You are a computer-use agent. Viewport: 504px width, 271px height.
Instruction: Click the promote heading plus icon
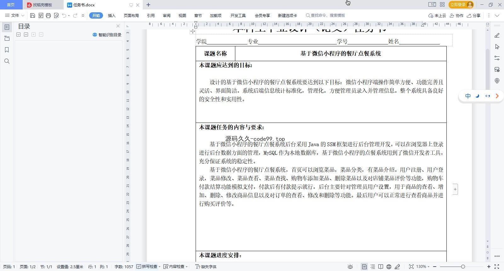coord(34,34)
